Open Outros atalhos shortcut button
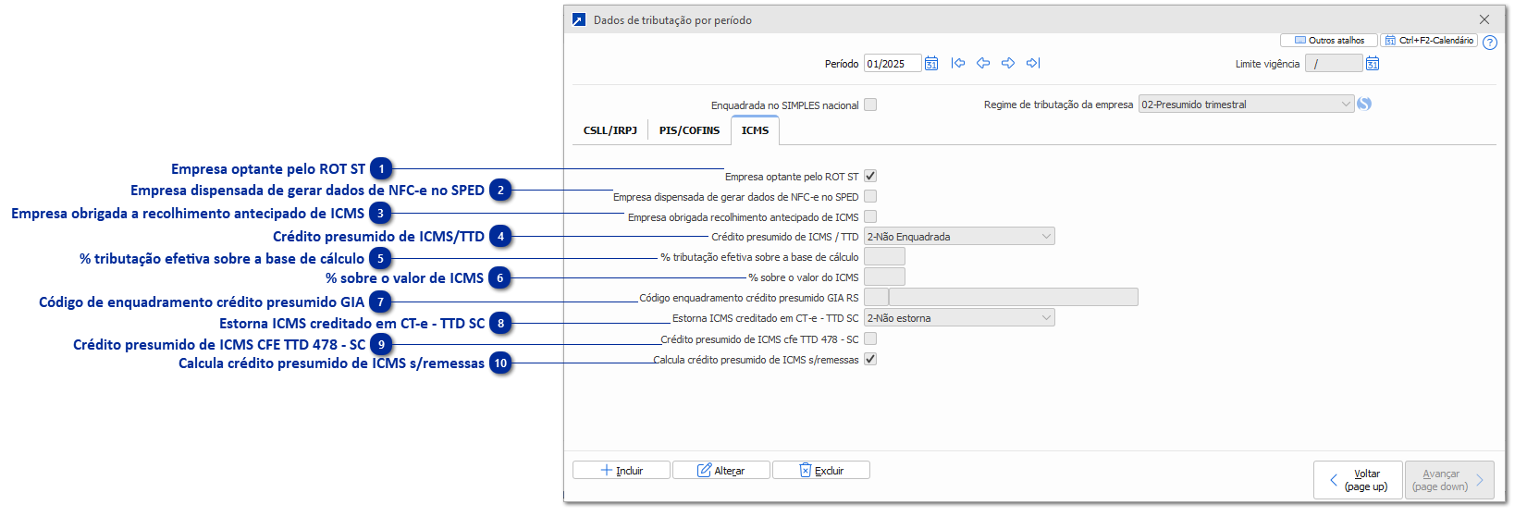 1329,41
